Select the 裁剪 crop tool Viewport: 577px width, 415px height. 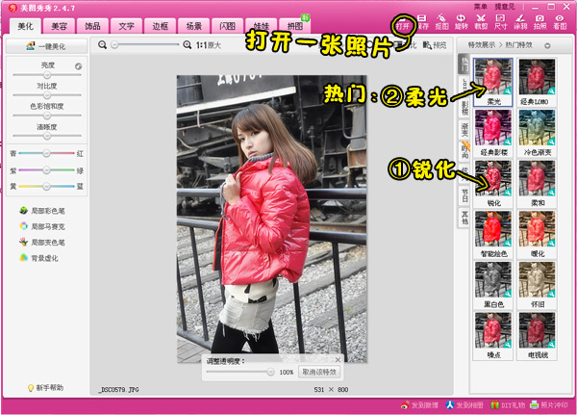(x=481, y=23)
